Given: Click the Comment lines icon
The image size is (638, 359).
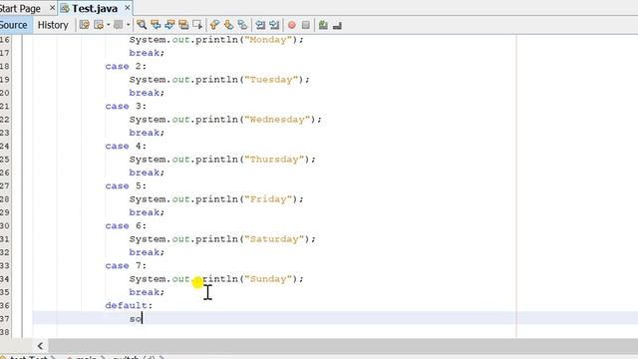Looking at the screenshot, I should pyautogui.click(x=323, y=25).
